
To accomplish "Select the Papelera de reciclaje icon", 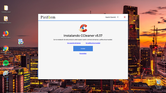I will click(x=158, y=84).
